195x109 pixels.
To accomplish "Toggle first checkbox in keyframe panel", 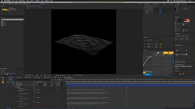I will click(x=176, y=61).
